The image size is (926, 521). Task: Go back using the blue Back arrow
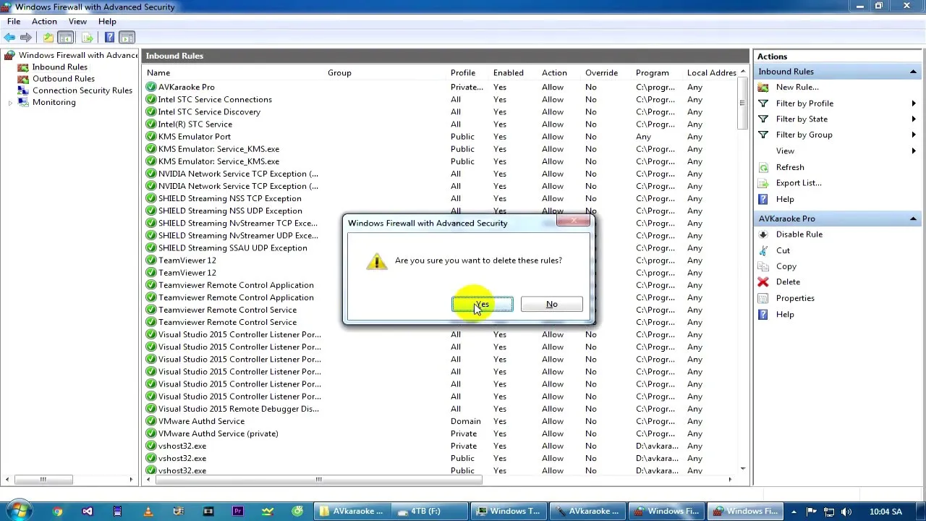tap(9, 38)
